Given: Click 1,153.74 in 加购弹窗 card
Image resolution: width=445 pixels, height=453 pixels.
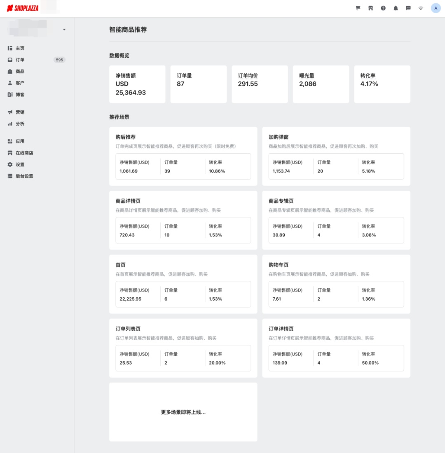Looking at the screenshot, I should 281,171.
